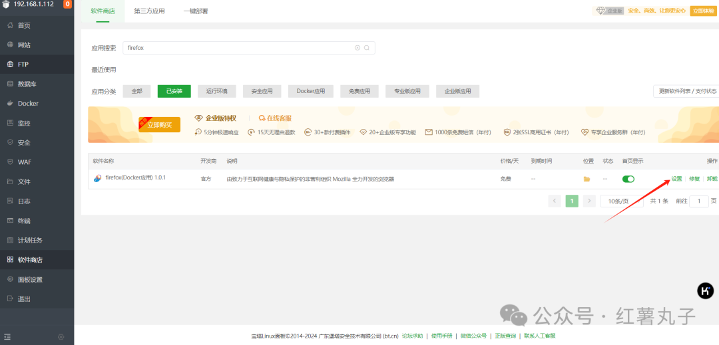The image size is (719, 345).
Task: Click into the 前往 page number input field
Action: click(699, 201)
